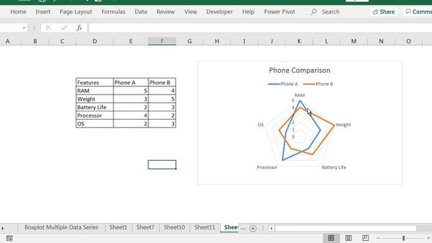Select column K header
432x243 pixels.
pos(299,41)
